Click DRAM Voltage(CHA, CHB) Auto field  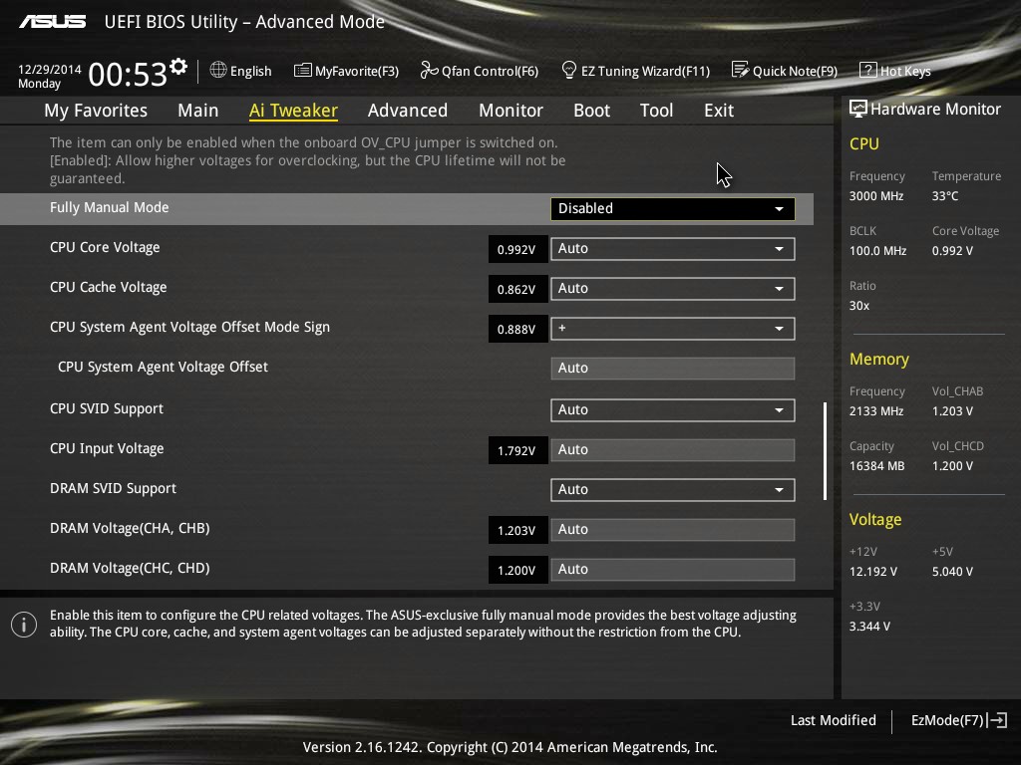(673, 530)
